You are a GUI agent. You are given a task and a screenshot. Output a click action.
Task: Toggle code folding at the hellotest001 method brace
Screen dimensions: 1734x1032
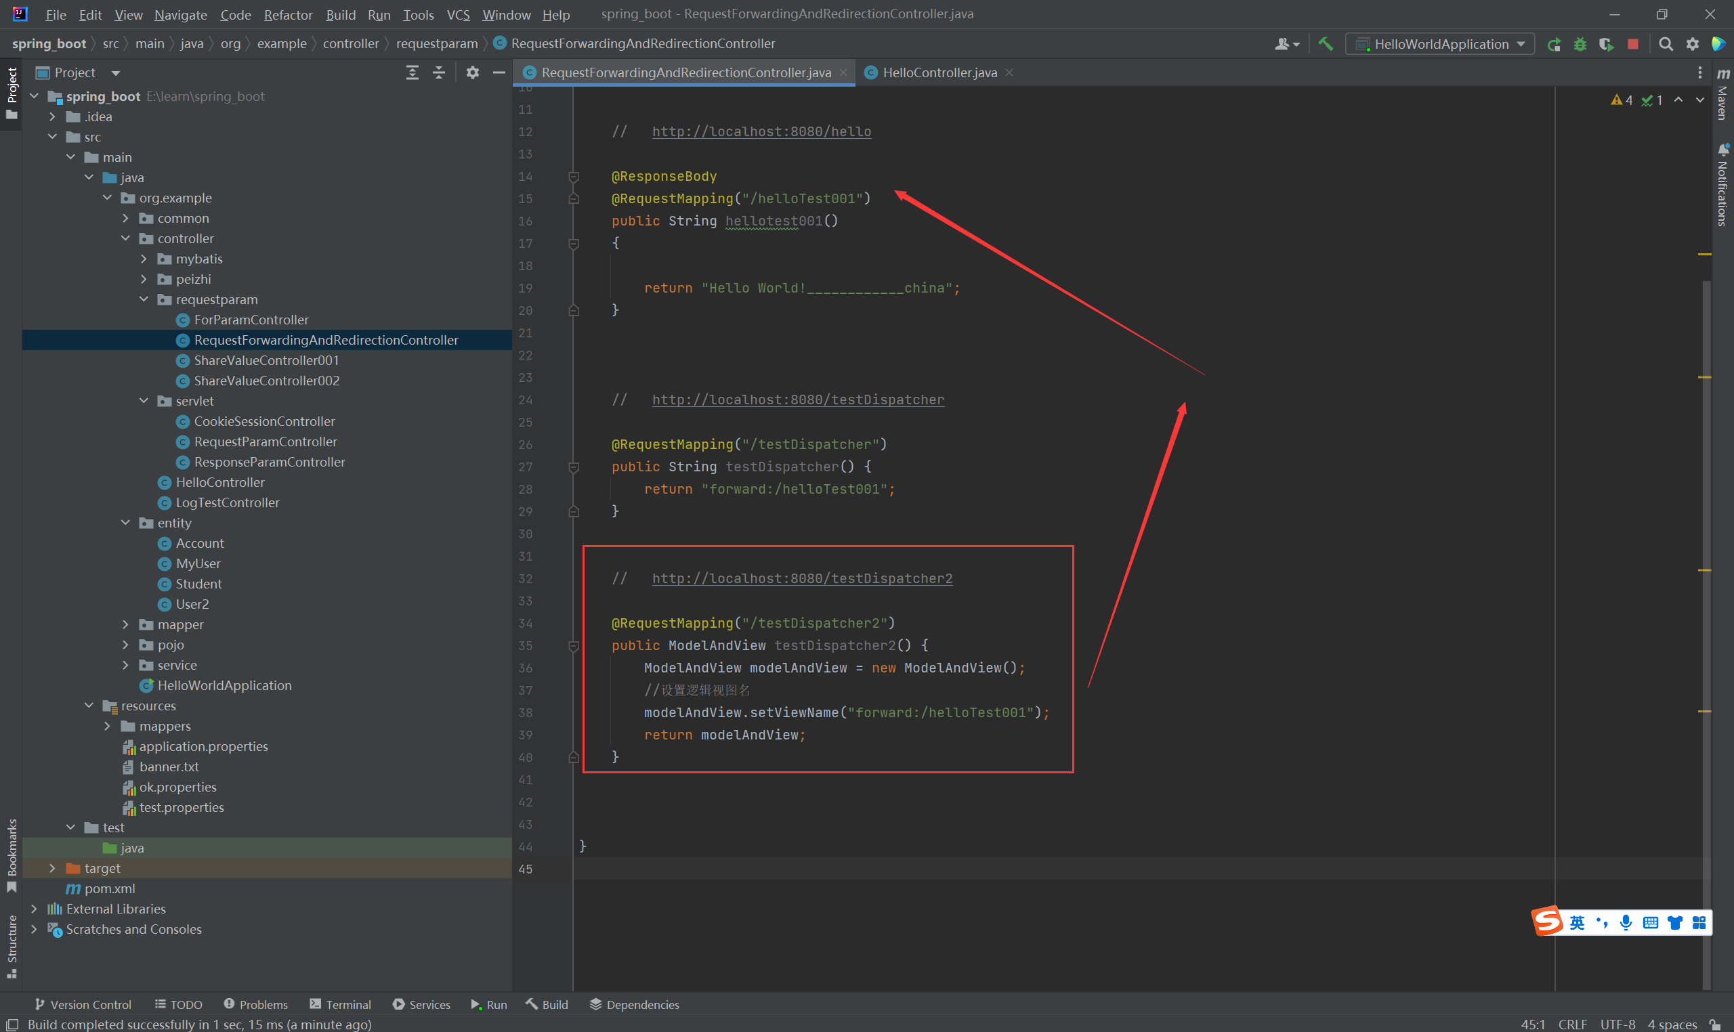click(x=574, y=243)
